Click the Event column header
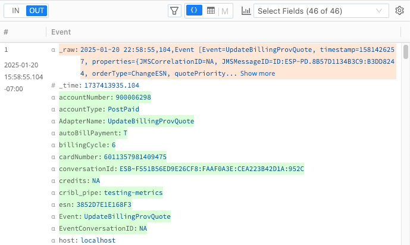The image size is (410, 245). pyautogui.click(x=61, y=32)
